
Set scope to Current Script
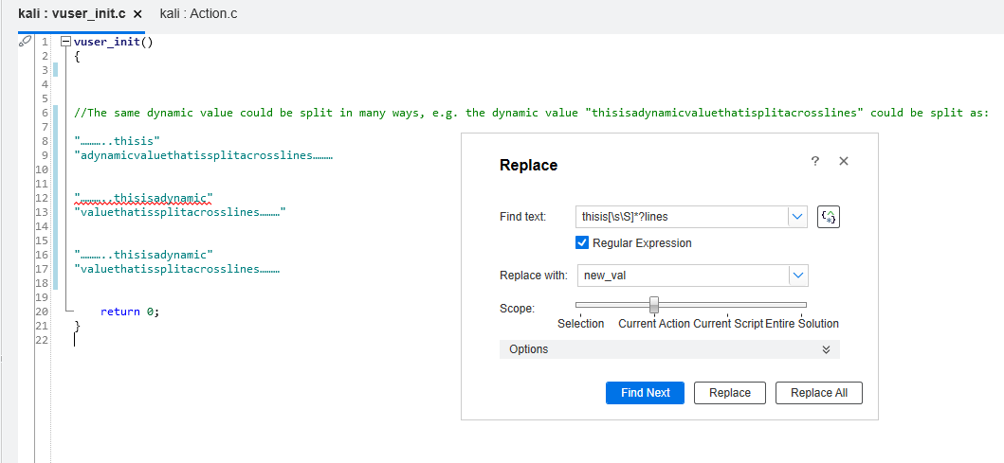coord(728,324)
